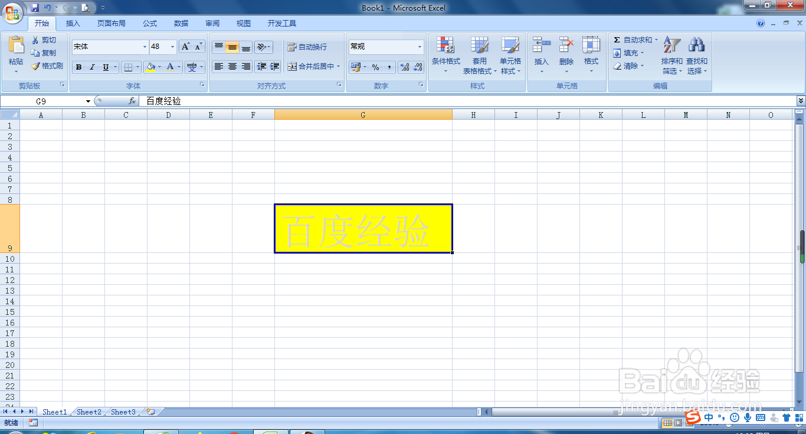This screenshot has width=806, height=434.
Task: Apply percent style
Action: pos(376,67)
